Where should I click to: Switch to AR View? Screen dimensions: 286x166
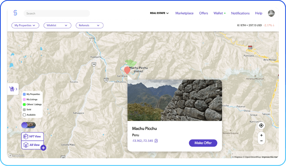tap(32, 145)
